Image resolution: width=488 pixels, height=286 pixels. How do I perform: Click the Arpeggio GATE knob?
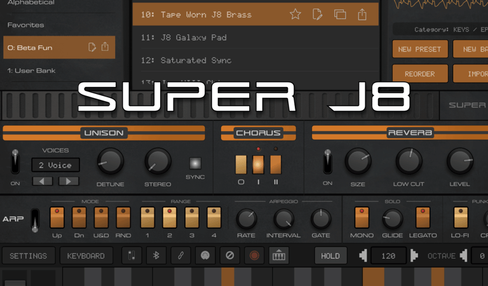(321, 219)
